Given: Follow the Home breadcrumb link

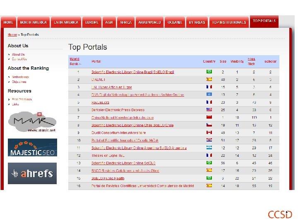Looking at the screenshot, I should click(x=12, y=34).
